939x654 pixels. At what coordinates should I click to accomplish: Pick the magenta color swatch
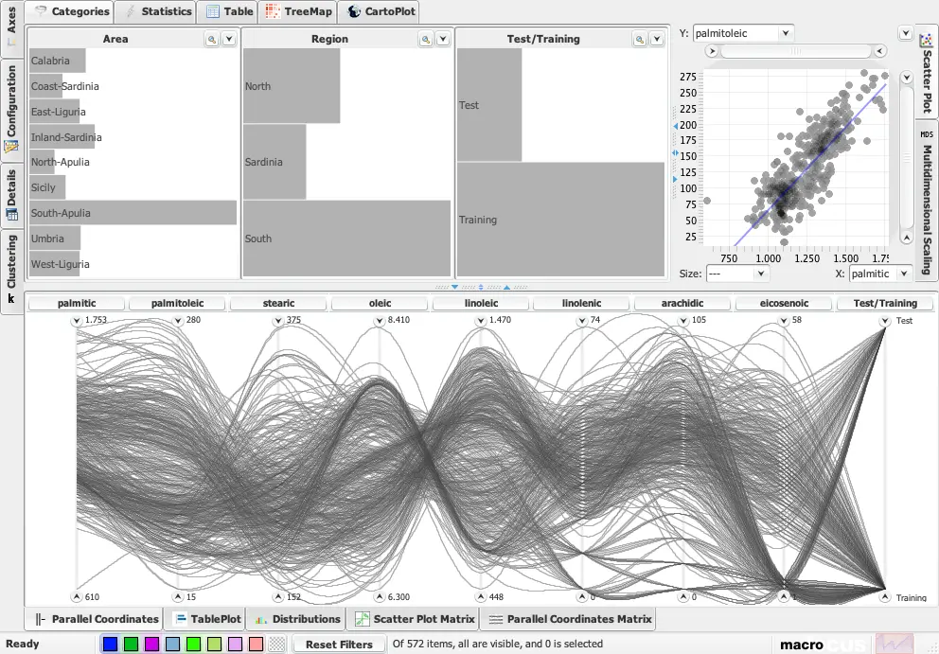pyautogui.click(x=152, y=645)
